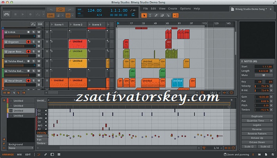
Task: Select the Knife tool
Action: coord(168,15)
